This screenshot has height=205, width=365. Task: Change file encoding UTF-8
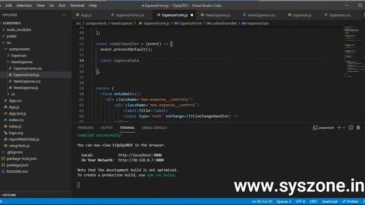pos(301,202)
